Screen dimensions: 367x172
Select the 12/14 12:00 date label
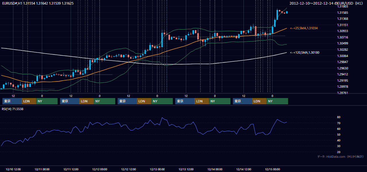(244, 169)
